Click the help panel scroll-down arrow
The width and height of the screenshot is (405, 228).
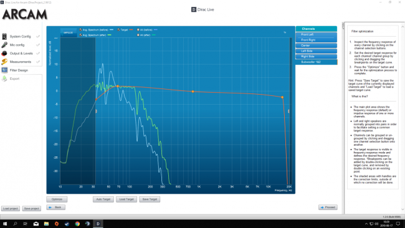pos(403,209)
